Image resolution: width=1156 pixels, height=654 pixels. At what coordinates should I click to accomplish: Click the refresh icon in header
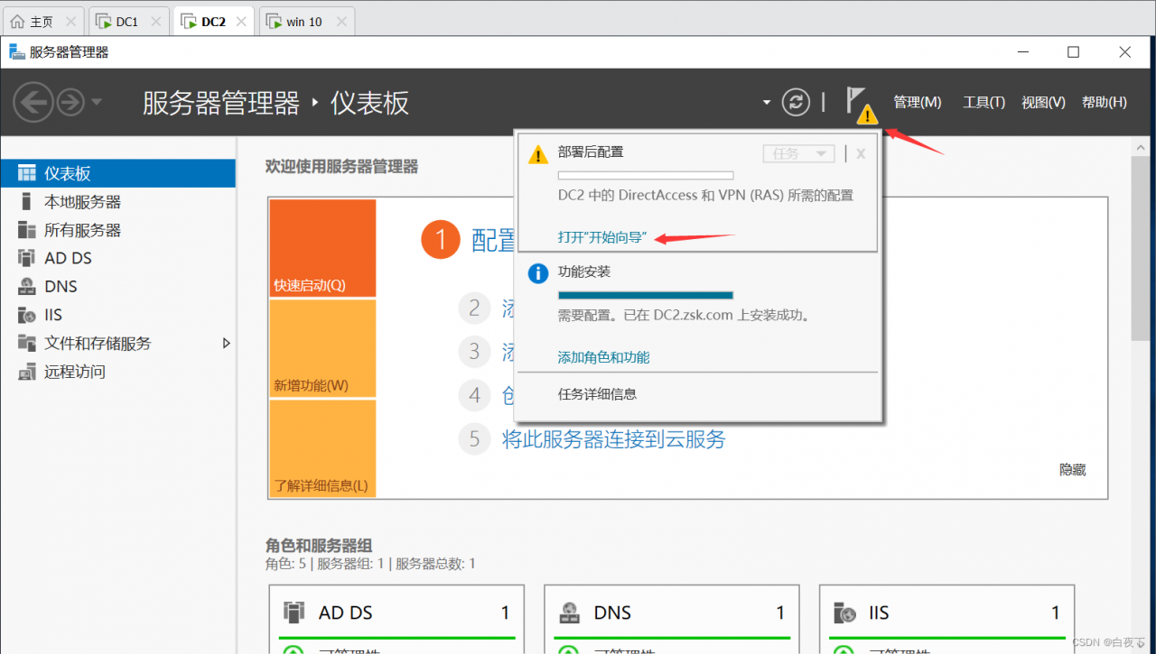[796, 102]
